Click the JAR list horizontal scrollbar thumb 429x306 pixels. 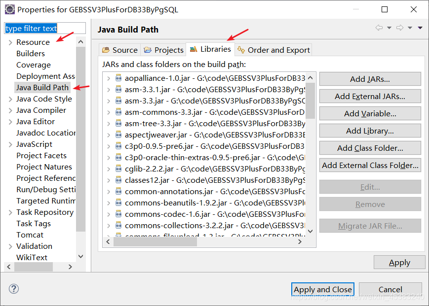(155, 241)
